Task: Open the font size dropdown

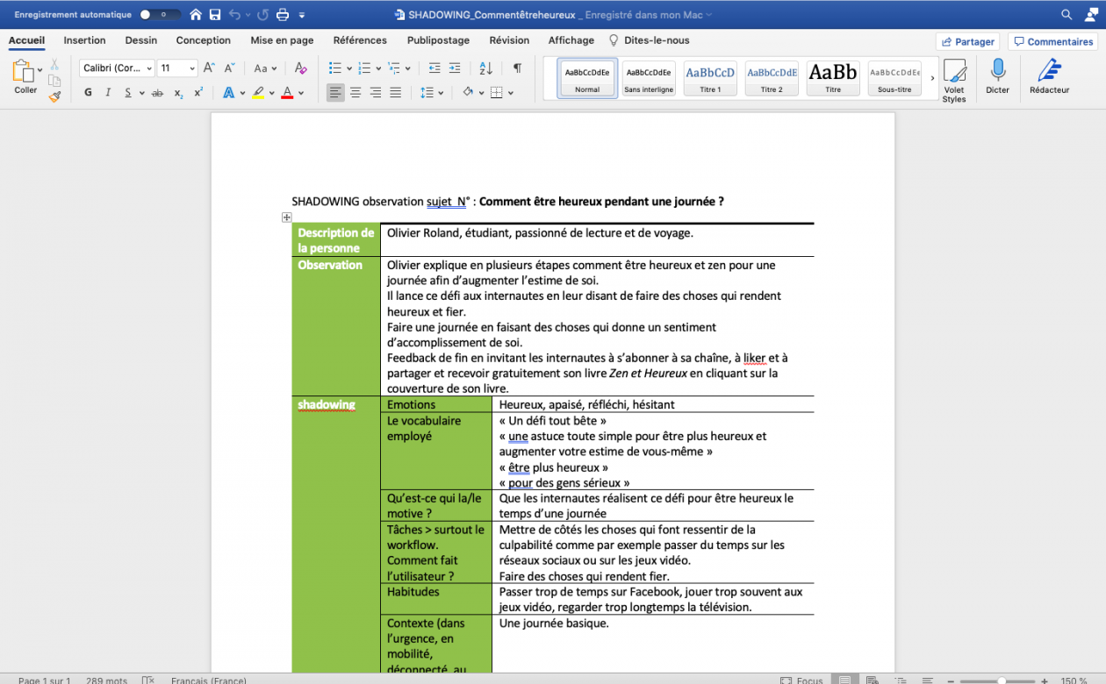Action: [x=178, y=68]
